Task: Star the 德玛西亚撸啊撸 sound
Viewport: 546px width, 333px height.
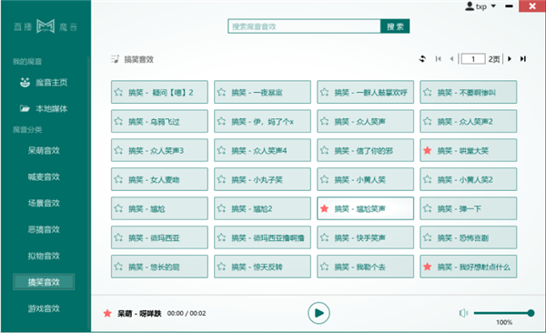Action: click(221, 237)
